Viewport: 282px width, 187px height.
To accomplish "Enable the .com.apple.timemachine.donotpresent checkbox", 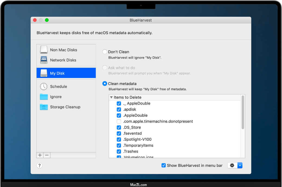I will click(x=119, y=121).
